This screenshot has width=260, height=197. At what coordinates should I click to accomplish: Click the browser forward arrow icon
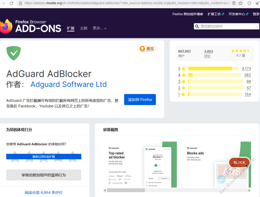[x=3, y=3]
